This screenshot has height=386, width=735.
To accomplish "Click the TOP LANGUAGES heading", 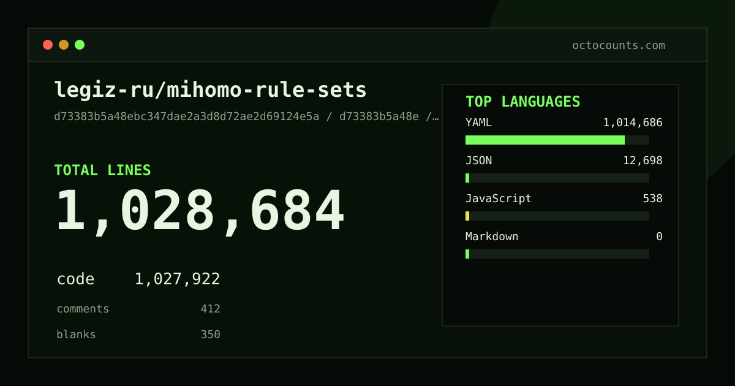I will click(523, 102).
